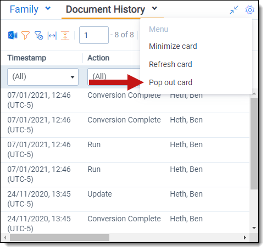Switch to the Family tab
Viewport: 267px width, 251px height.
[24, 9]
